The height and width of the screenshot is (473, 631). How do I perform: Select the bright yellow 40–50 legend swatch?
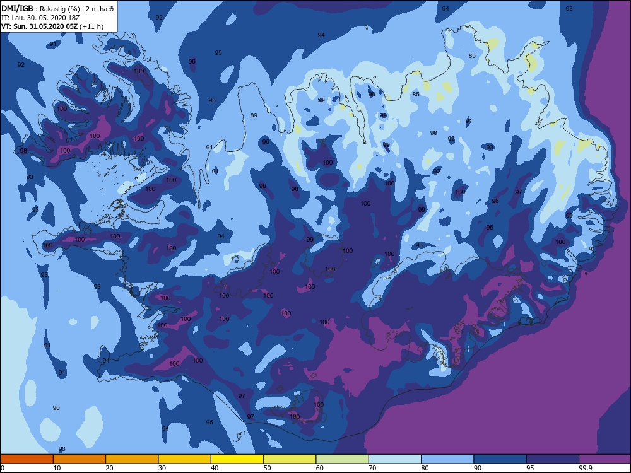pos(237,459)
